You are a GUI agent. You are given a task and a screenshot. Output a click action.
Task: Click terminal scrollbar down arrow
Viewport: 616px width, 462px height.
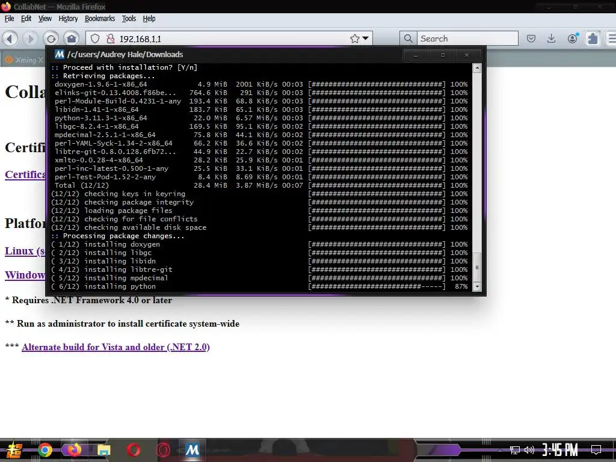point(477,286)
